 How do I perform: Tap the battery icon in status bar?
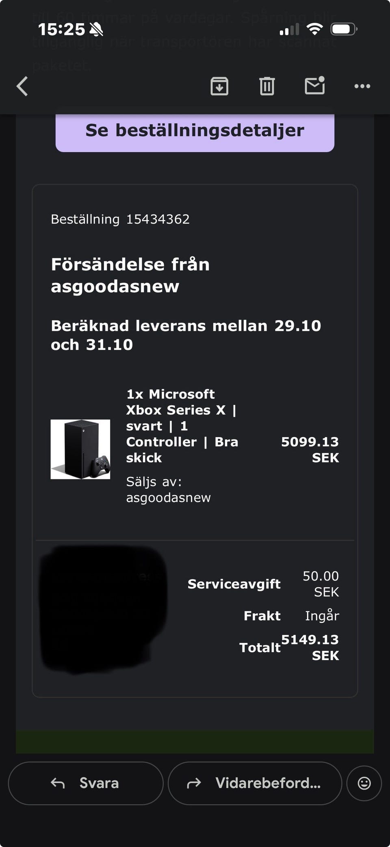344,29
